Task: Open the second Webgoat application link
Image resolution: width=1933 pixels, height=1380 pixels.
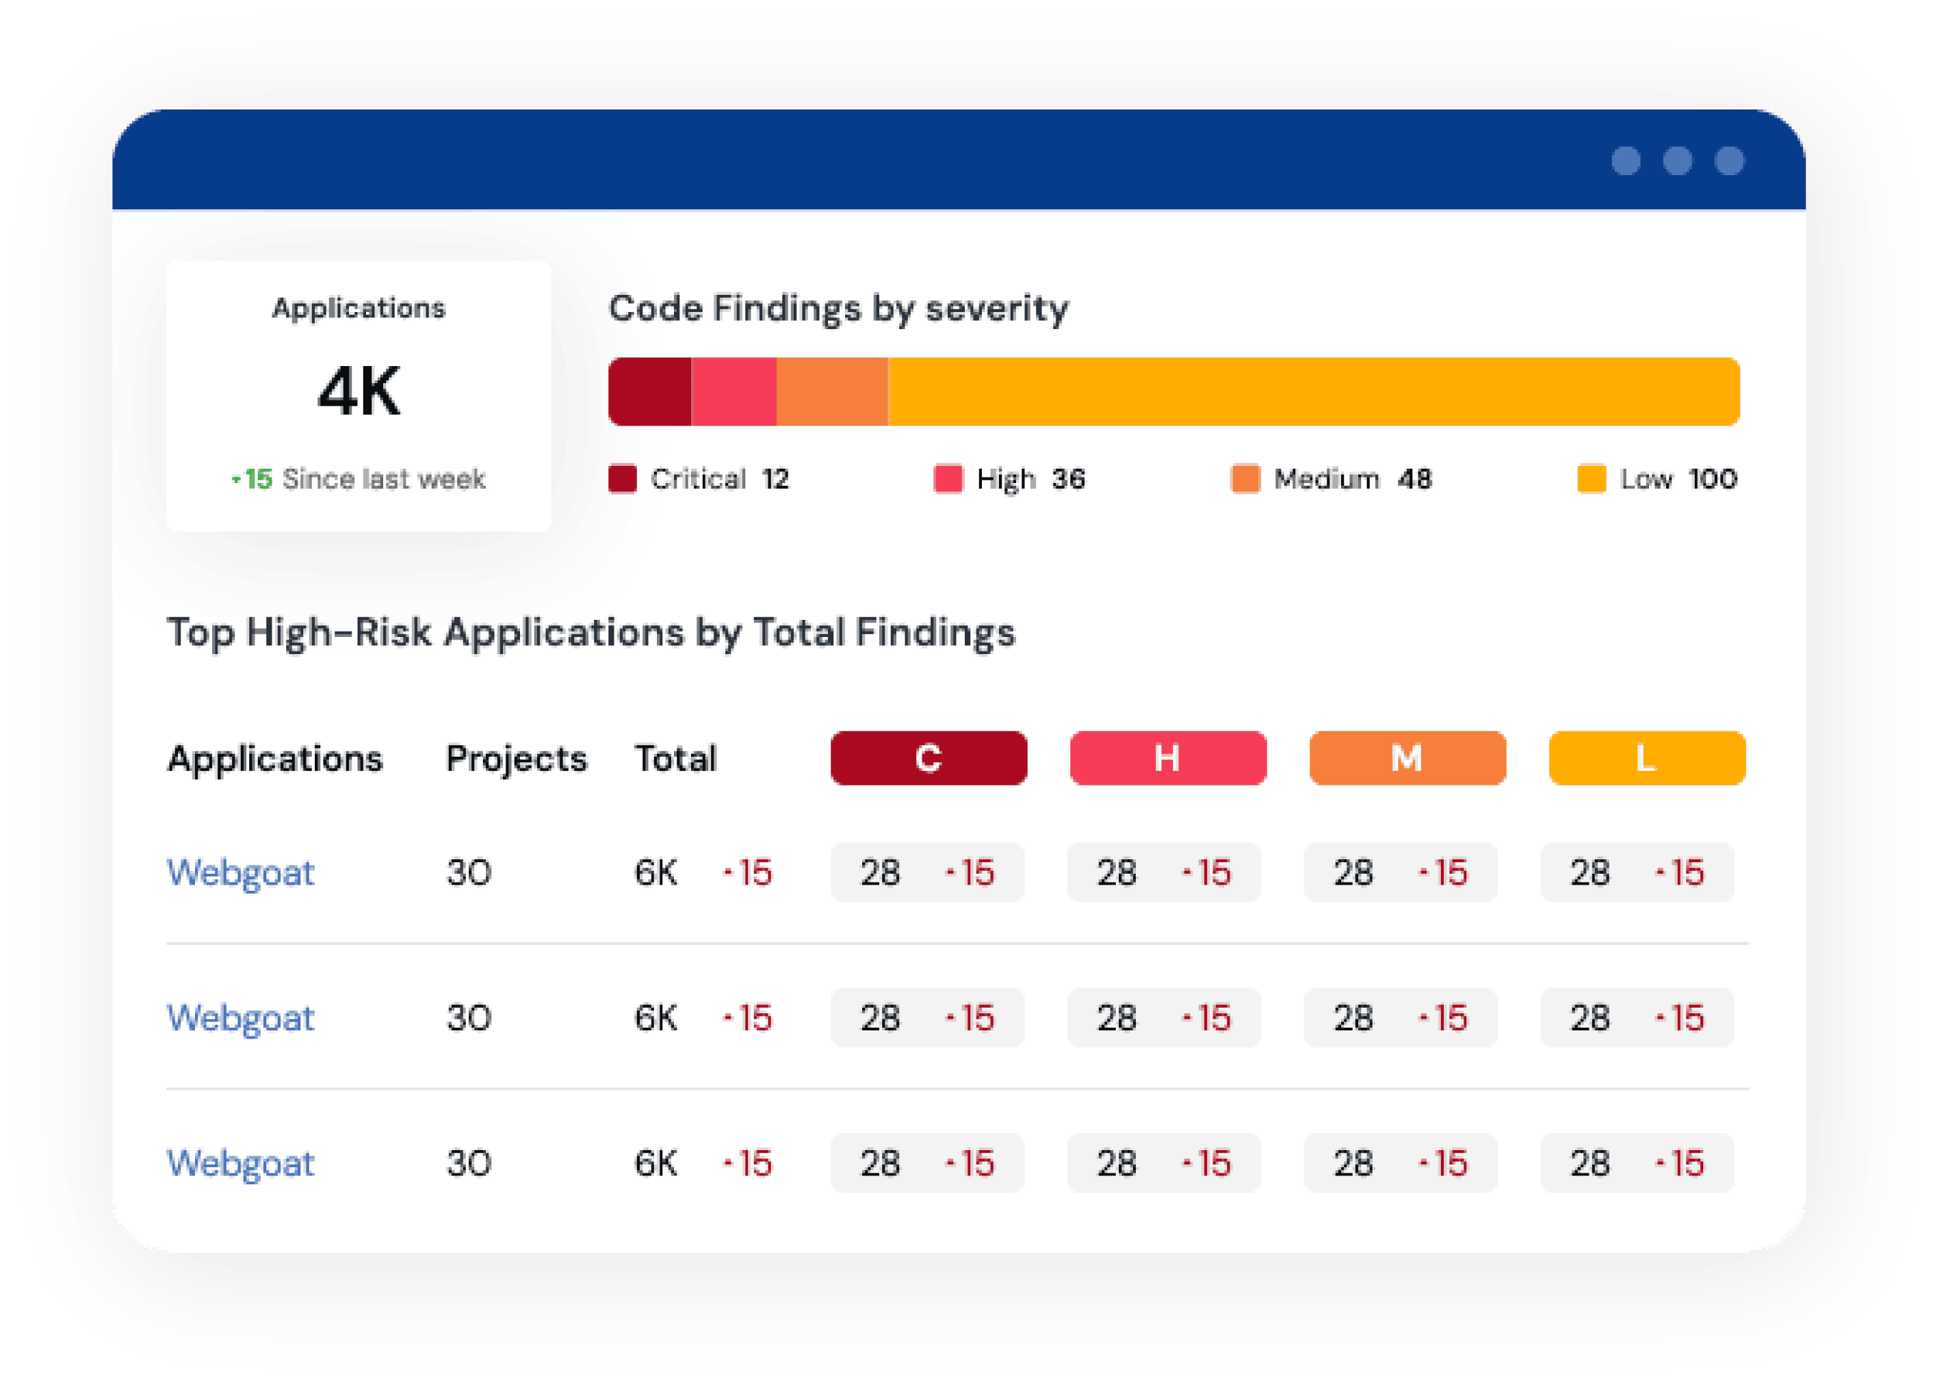Action: (240, 1018)
